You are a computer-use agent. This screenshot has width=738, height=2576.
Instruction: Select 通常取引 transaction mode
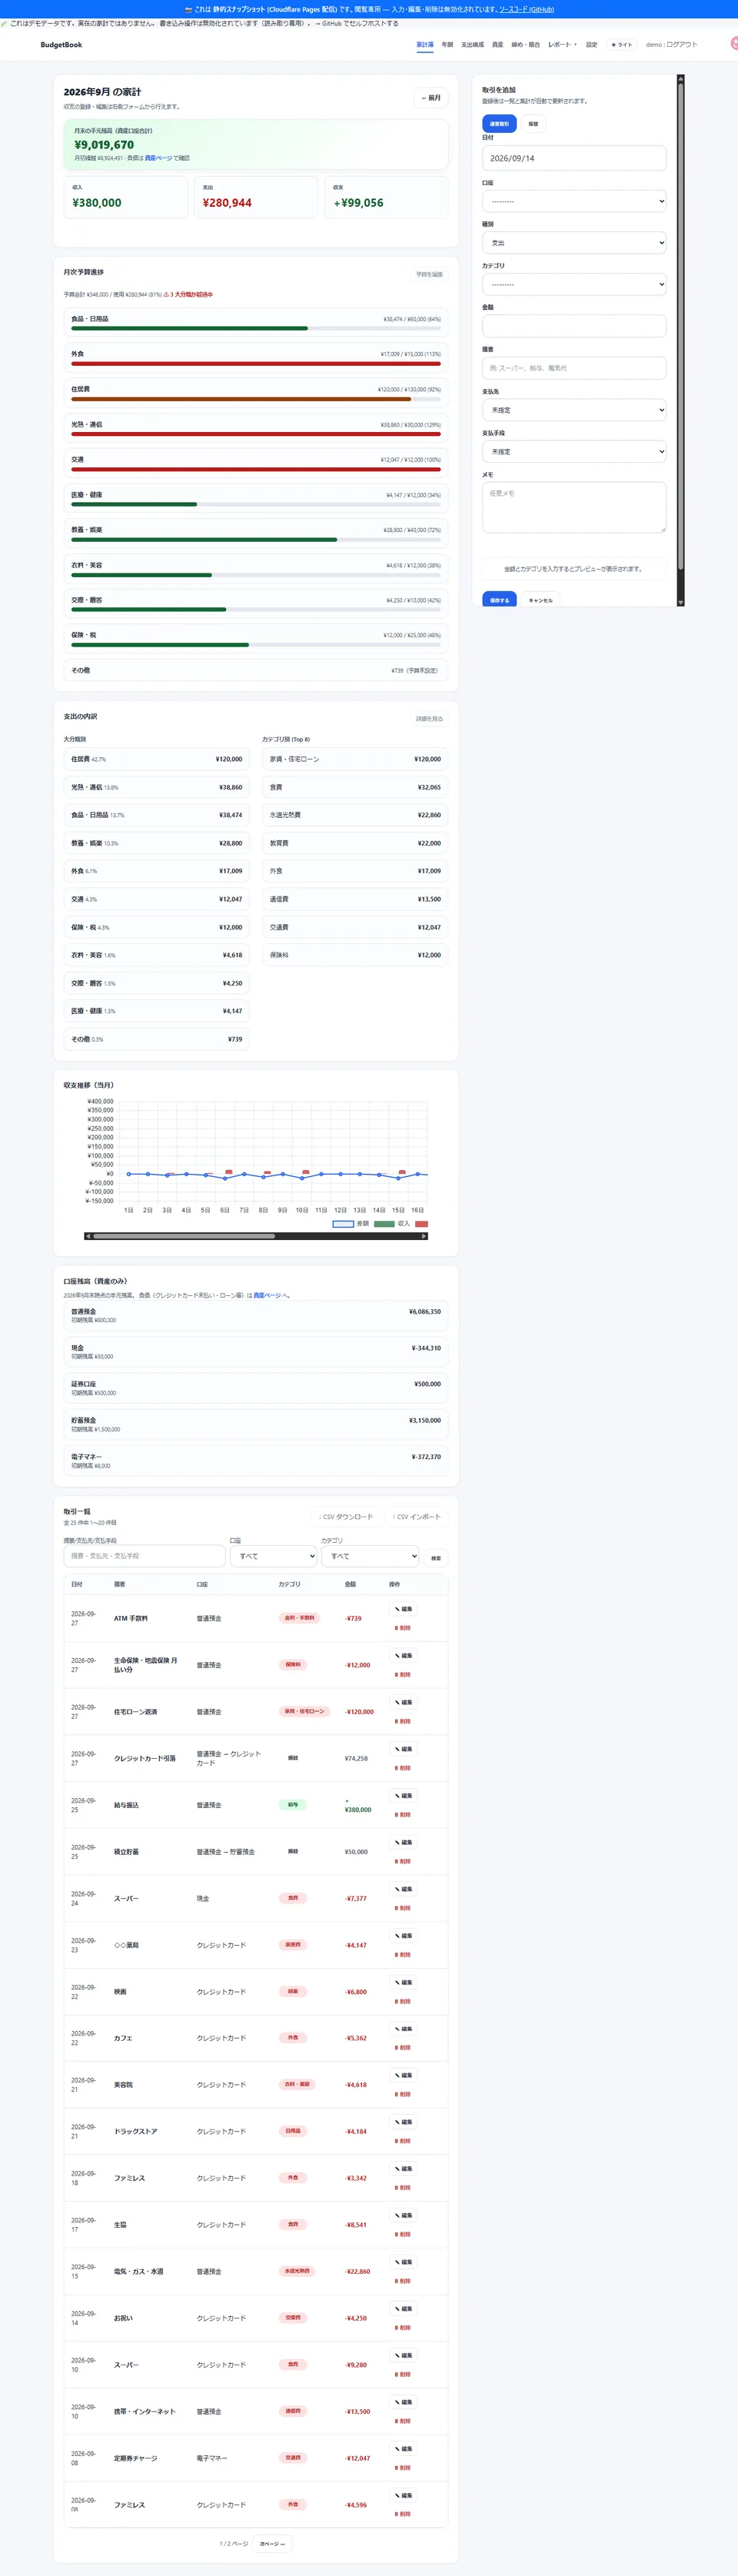tap(499, 124)
